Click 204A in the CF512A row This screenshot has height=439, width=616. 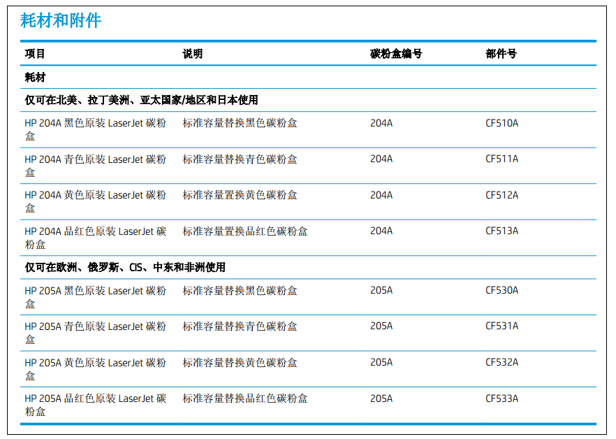click(381, 195)
